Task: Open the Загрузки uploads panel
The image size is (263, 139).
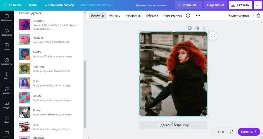Action: pos(7,32)
